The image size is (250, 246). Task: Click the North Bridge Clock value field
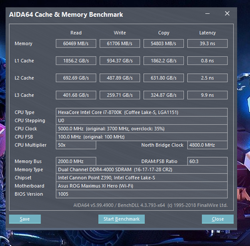pyautogui.click(x=207, y=145)
